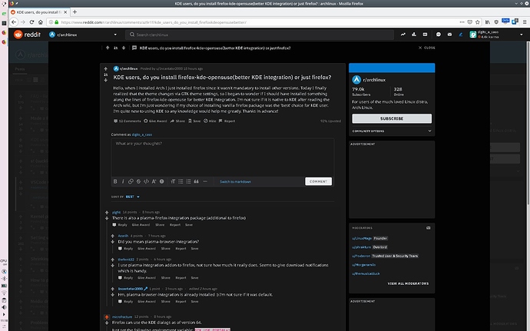Apply bold formatting in the comment editor
530x331 pixels.
(115, 181)
